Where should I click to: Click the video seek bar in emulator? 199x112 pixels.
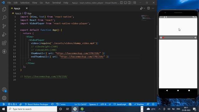178,38
